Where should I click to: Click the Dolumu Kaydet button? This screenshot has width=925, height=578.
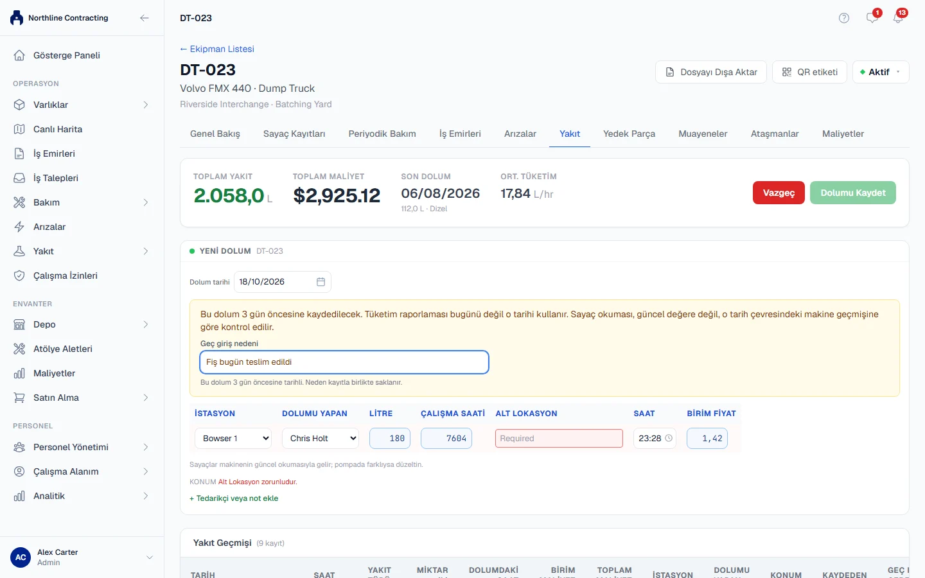853,193
